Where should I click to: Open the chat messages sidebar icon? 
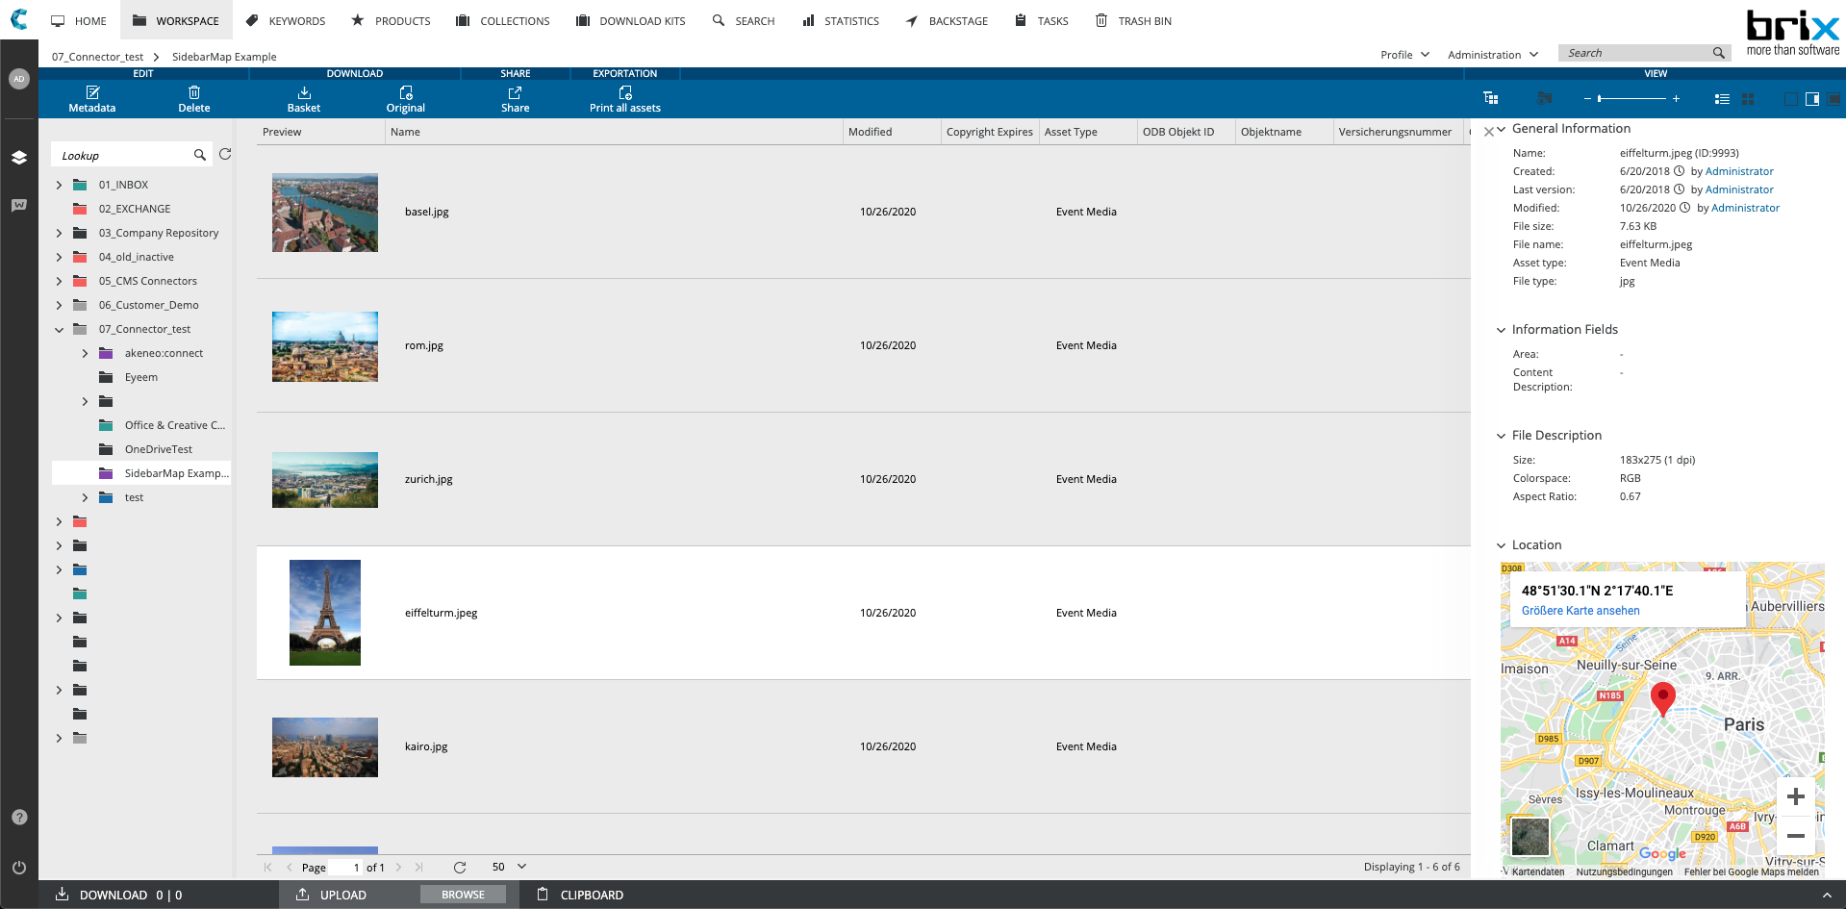pyautogui.click(x=19, y=205)
